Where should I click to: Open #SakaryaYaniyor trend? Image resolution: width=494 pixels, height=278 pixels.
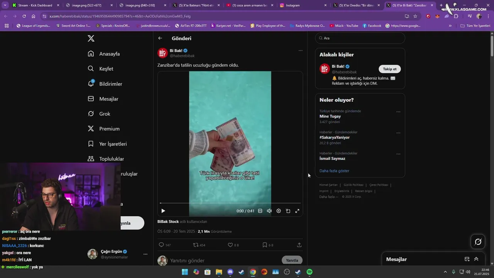(x=335, y=137)
